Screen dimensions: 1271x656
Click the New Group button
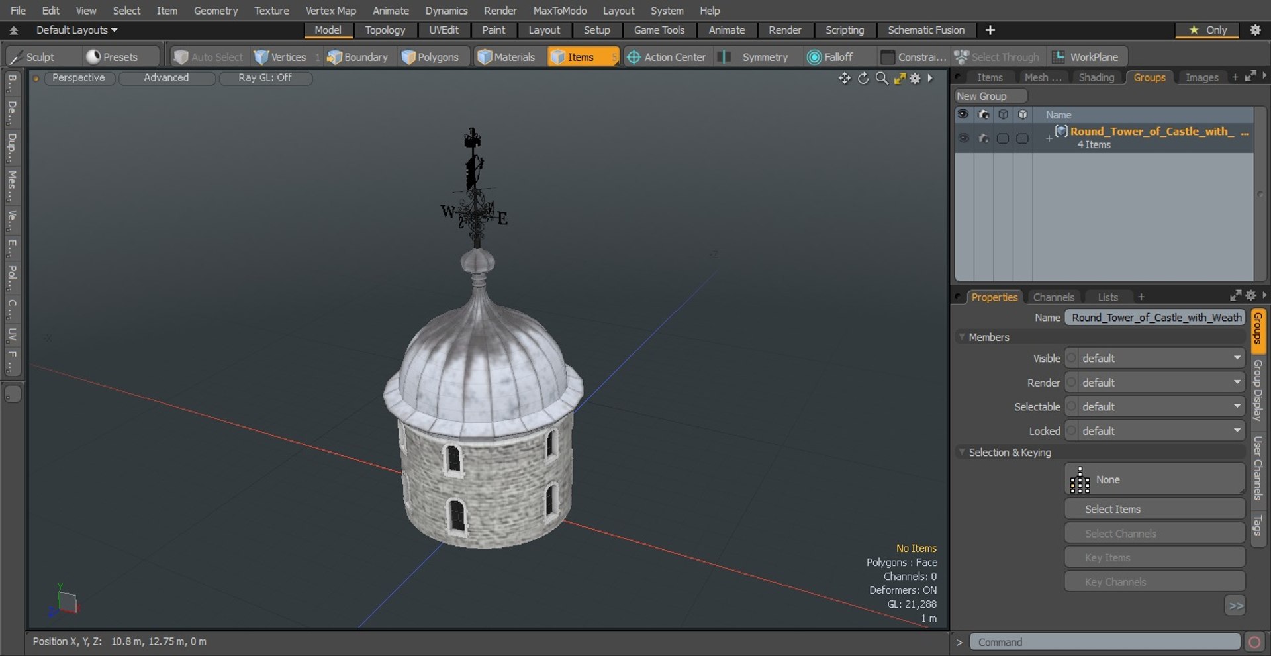(x=990, y=96)
